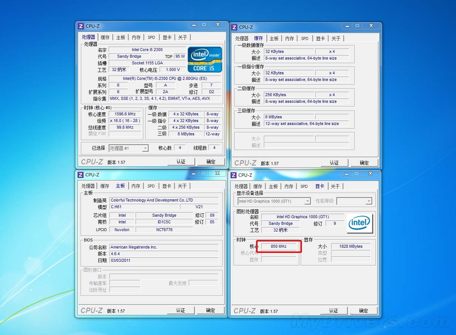
Task: Open 主板 tab in the 缓存 window
Action: [274, 38]
